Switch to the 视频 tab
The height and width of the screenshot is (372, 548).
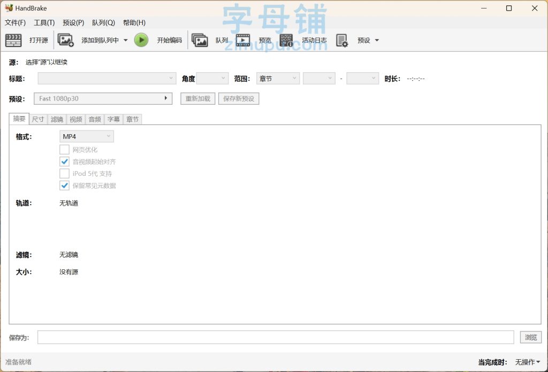point(76,119)
